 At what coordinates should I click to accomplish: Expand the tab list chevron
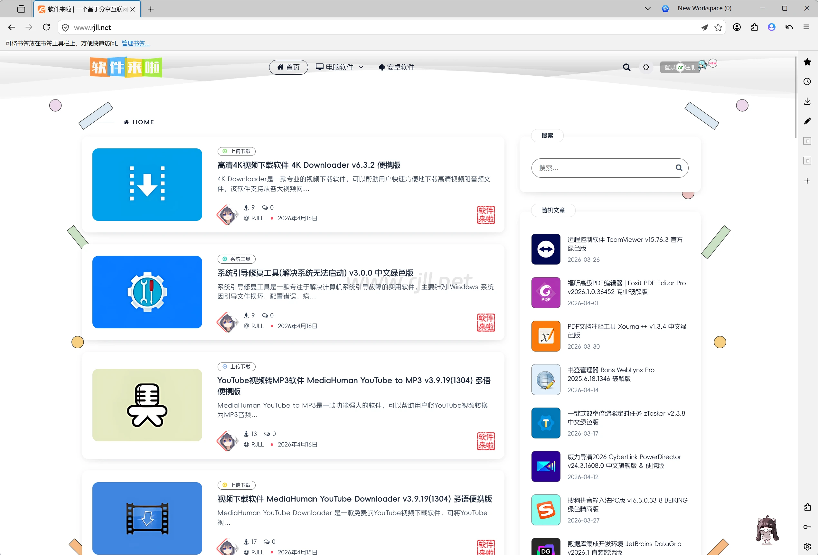tap(647, 8)
